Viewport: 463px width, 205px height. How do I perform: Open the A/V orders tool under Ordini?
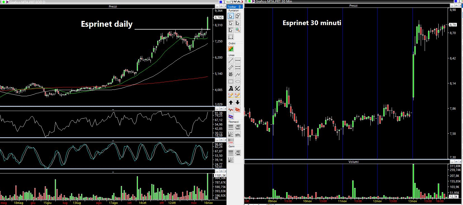click(x=231, y=49)
